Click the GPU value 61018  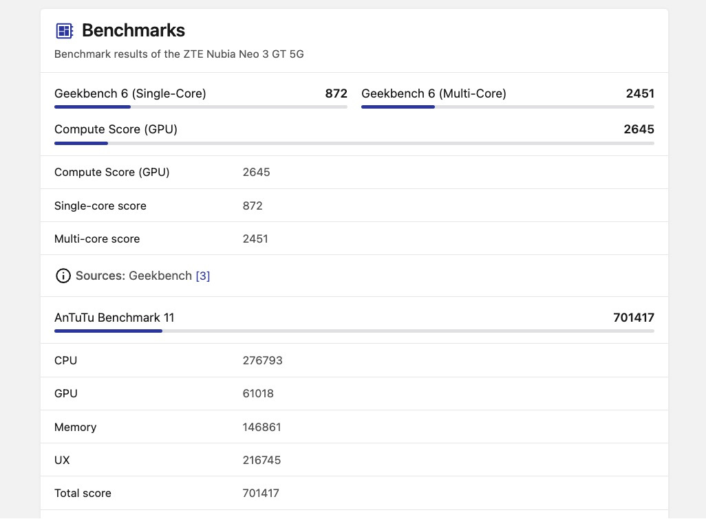[258, 393]
